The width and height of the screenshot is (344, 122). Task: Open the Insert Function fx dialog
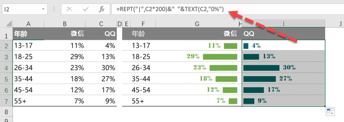pos(102,10)
